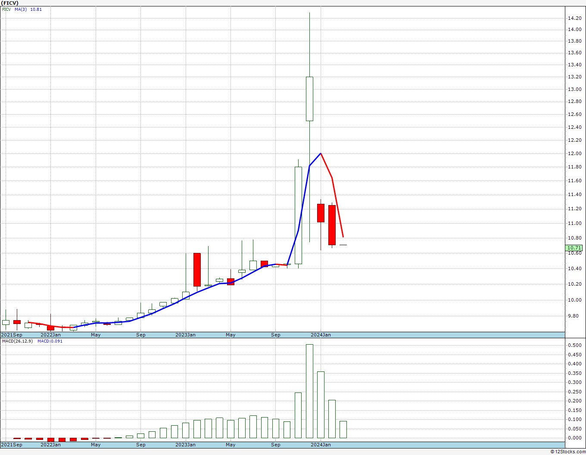The image size is (586, 455).
Task: Select the 12.00 price axis label
Action: click(574, 154)
